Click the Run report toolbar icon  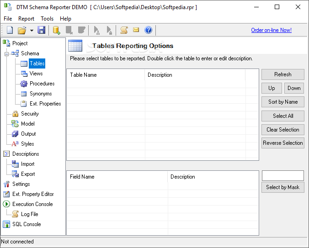pyautogui.click(x=96, y=30)
